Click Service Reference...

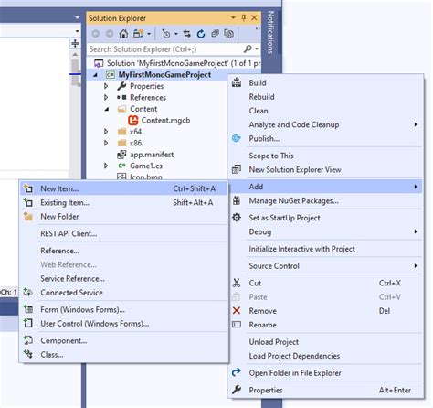coord(124,278)
